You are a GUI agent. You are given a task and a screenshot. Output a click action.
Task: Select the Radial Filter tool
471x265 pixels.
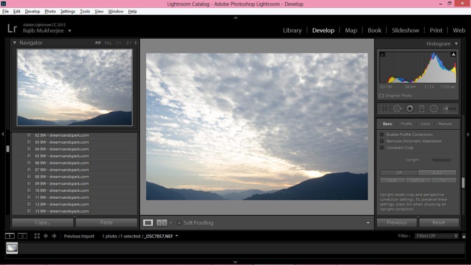(x=434, y=109)
